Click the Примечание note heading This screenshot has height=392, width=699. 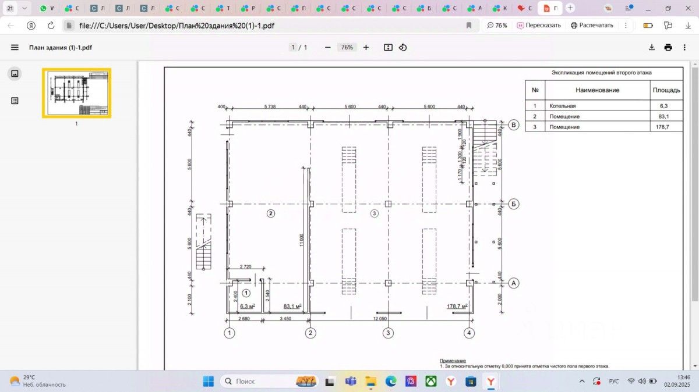point(453,361)
